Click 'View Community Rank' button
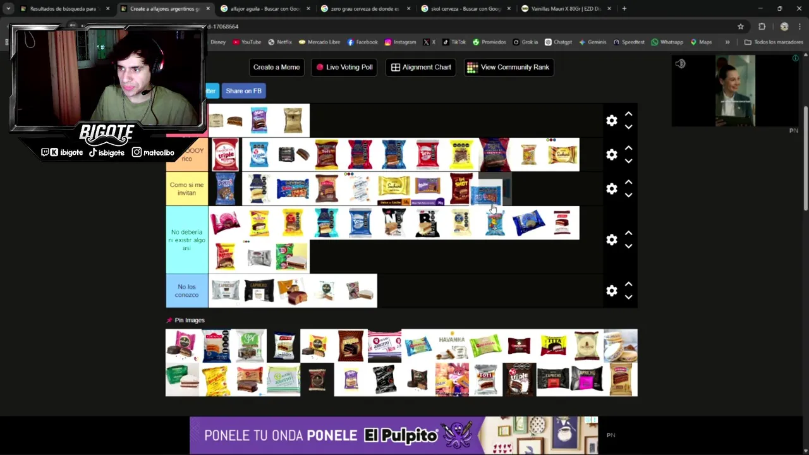The height and width of the screenshot is (455, 809). point(508,67)
